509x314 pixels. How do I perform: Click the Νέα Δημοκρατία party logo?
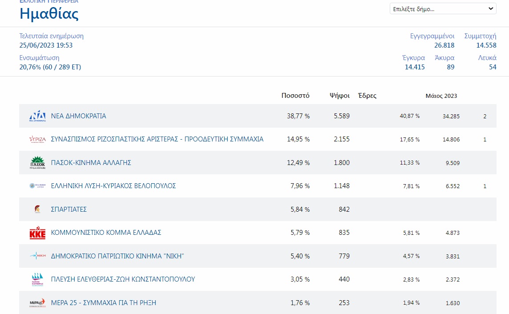tap(37, 116)
